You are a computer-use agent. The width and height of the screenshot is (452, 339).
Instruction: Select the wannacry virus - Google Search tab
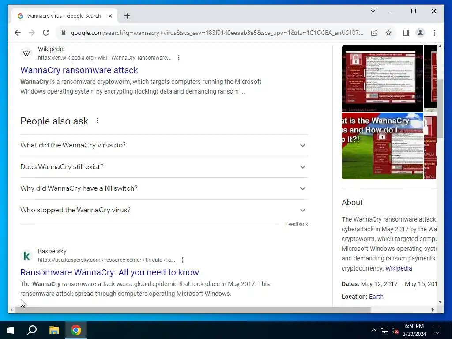point(64,16)
